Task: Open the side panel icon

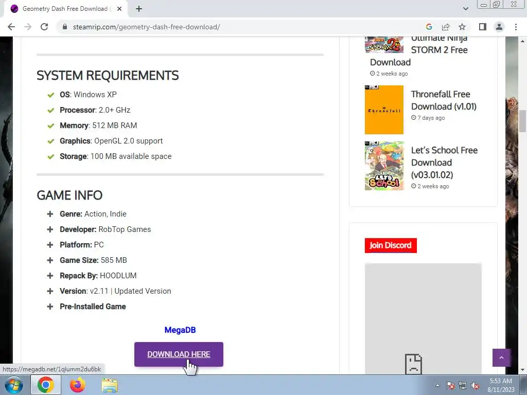Action: click(483, 27)
